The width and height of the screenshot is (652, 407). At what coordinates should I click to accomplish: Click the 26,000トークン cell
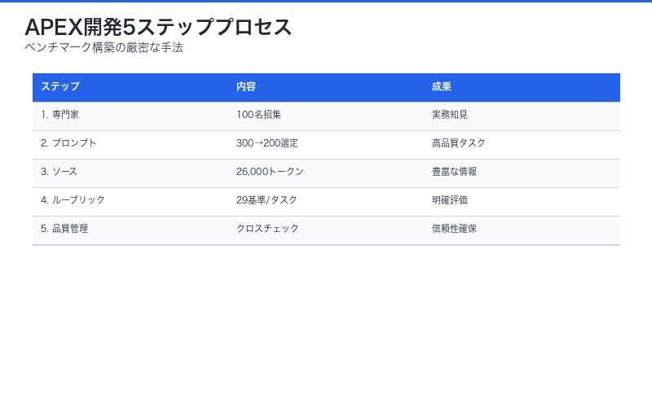(270, 172)
